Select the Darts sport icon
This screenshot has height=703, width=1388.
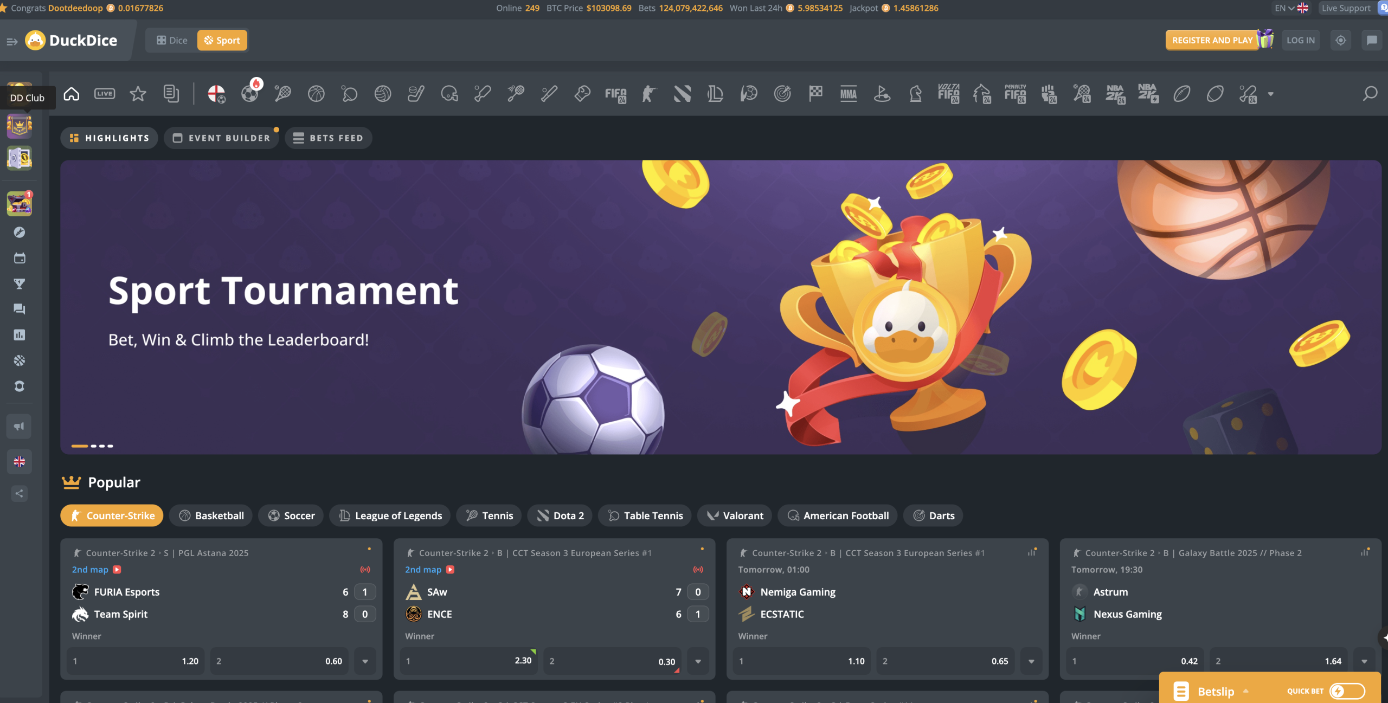tap(782, 94)
